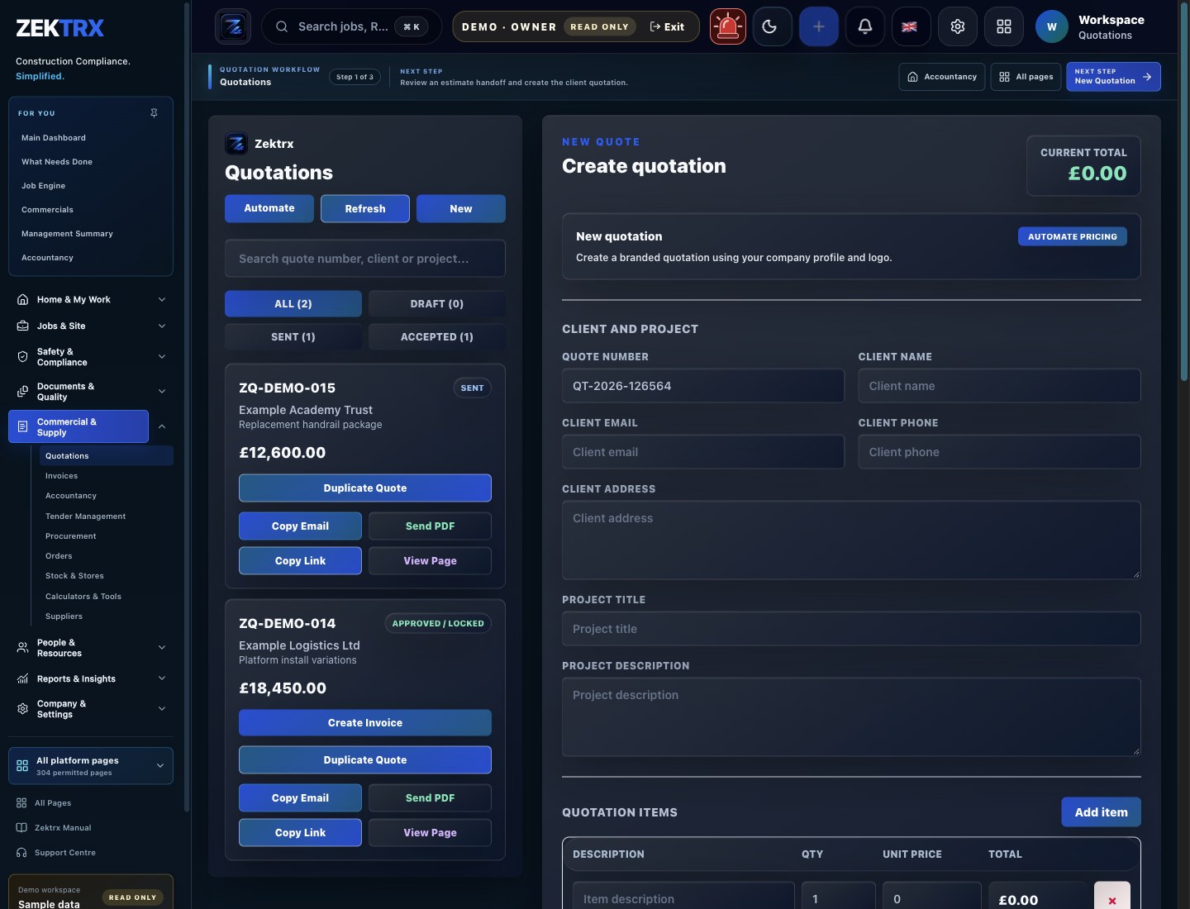The image size is (1190, 909).
Task: Toggle dark mode moon icon
Action: coord(772,26)
